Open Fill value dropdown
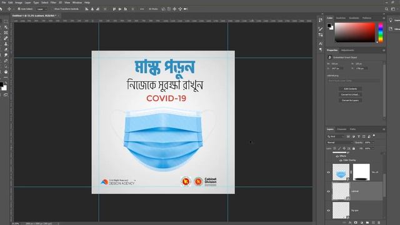 click(x=373, y=149)
